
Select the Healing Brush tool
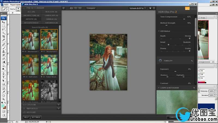[x=4, y=45]
